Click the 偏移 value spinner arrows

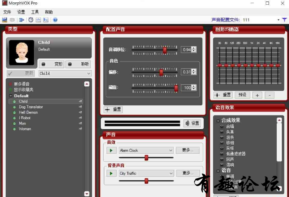click(x=194, y=72)
